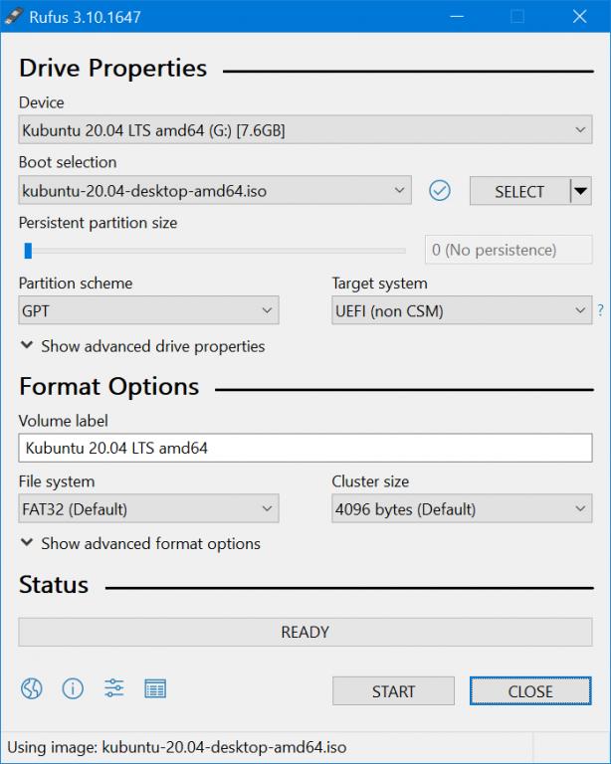Image resolution: width=611 pixels, height=764 pixels.
Task: Open the Target system dropdown
Action: [x=462, y=311]
